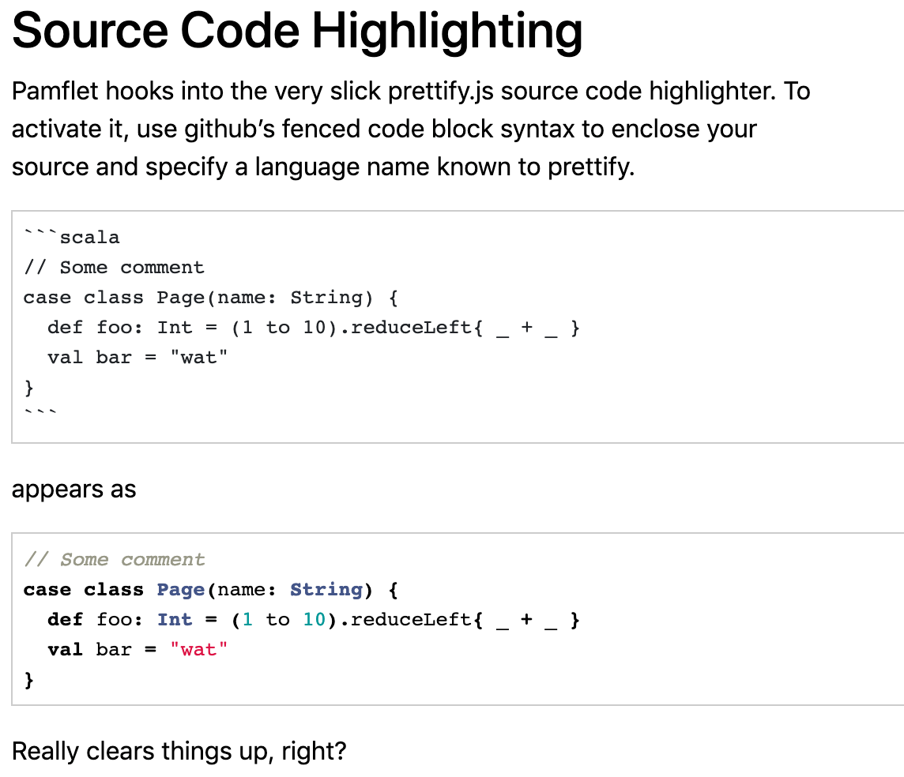Click the red "wat" string literal
Viewport: 904px width, 777px height.
pyautogui.click(x=199, y=649)
